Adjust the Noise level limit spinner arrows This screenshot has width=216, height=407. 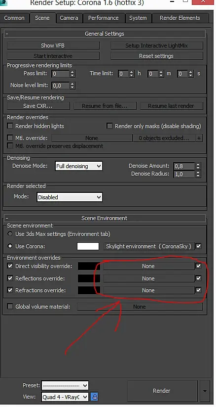coord(72,86)
